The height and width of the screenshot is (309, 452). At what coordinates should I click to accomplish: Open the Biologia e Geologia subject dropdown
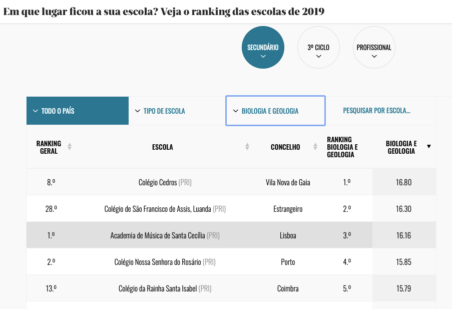click(x=276, y=111)
